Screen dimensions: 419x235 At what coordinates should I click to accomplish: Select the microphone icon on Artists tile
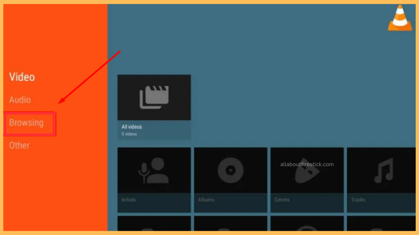[x=154, y=170]
